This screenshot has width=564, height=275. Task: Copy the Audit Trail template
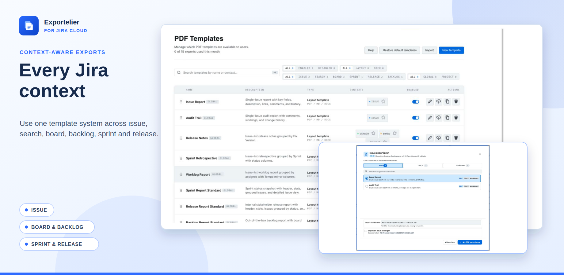pyautogui.click(x=447, y=118)
